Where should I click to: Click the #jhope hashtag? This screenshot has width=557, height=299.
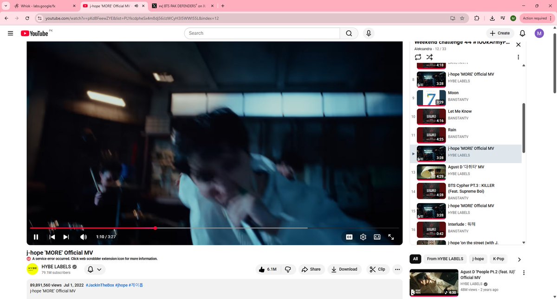[x=121, y=285]
